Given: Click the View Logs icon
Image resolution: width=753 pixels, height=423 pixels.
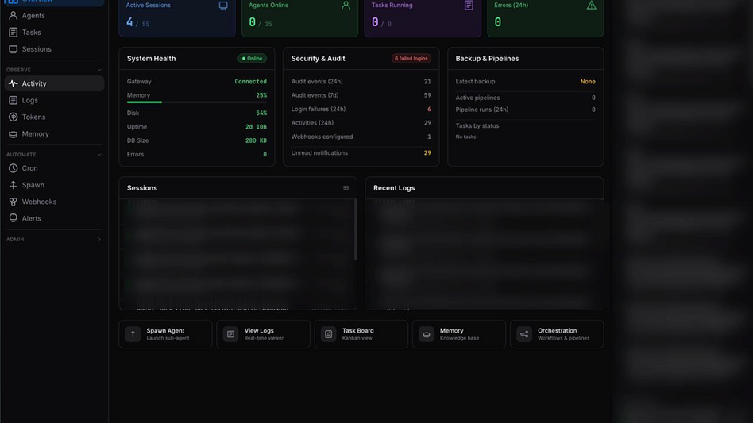Looking at the screenshot, I should tap(230, 334).
